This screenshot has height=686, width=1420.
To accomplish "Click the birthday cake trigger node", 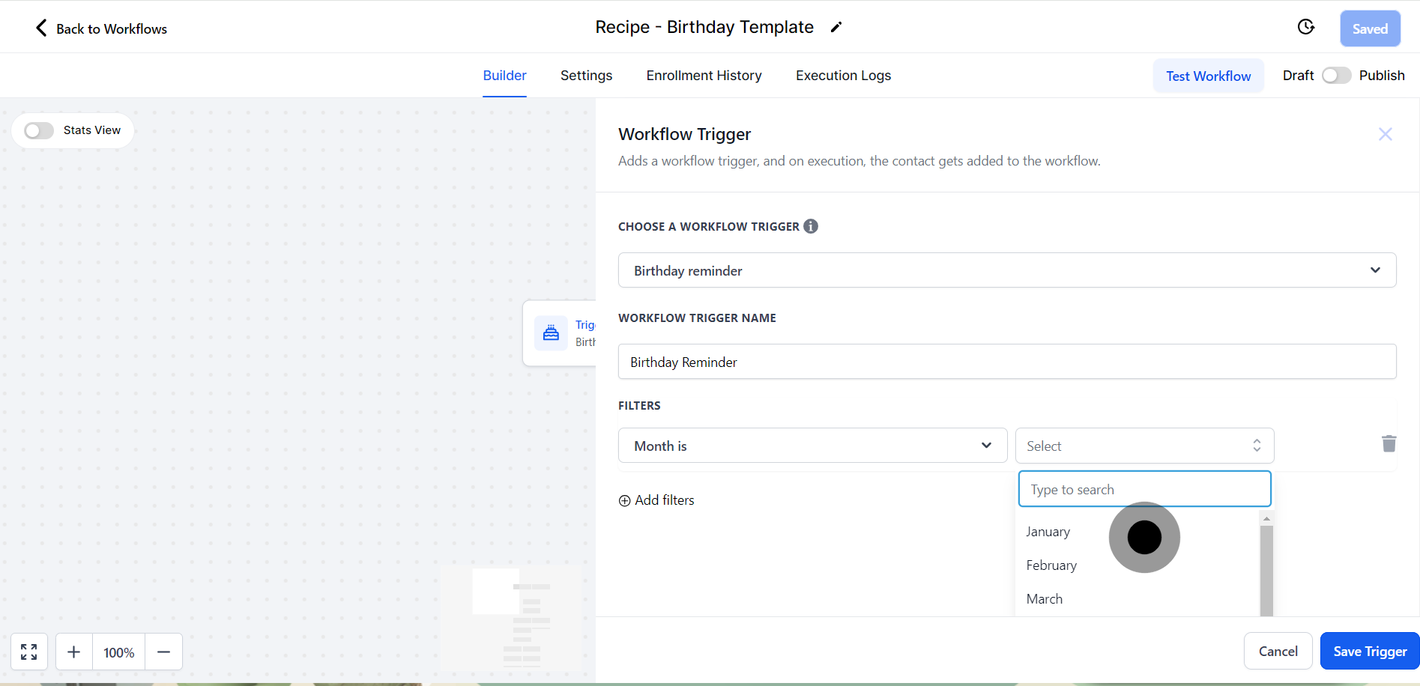I will tap(552, 333).
